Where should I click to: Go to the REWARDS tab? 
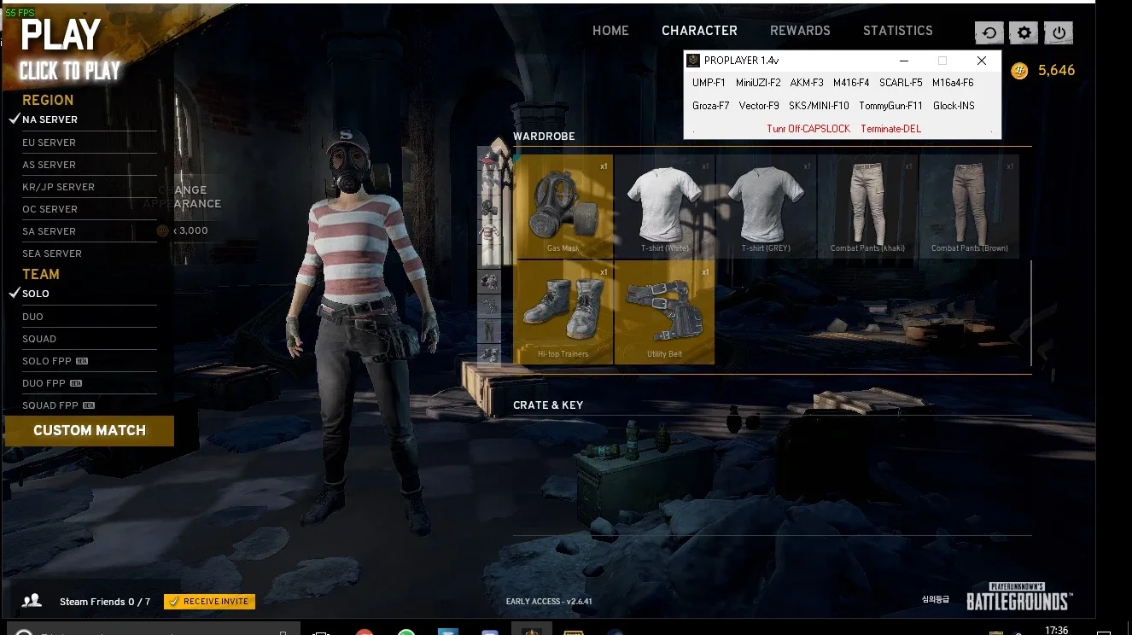coord(800,31)
